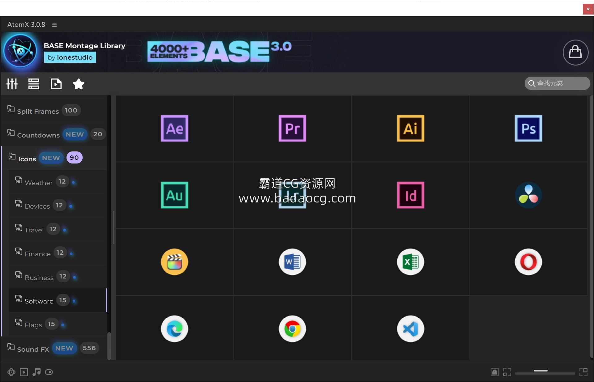594x382 pixels.
Task: Select the InDesign icon thumbnail
Action: point(411,195)
